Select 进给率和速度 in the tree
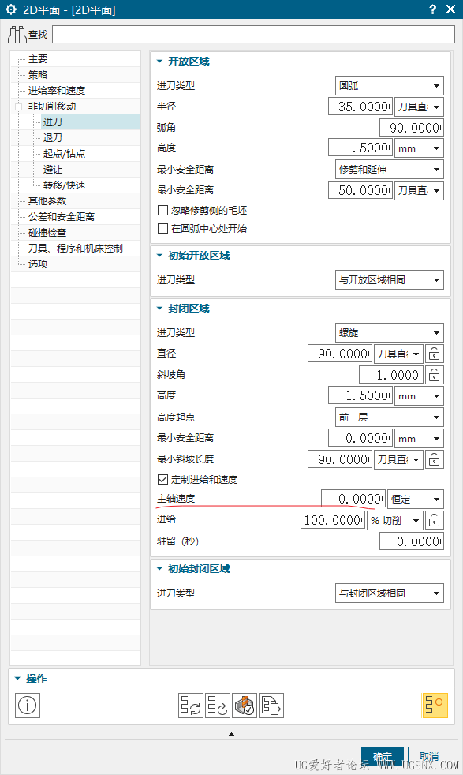Screen dimensions: 463x775 point(56,91)
